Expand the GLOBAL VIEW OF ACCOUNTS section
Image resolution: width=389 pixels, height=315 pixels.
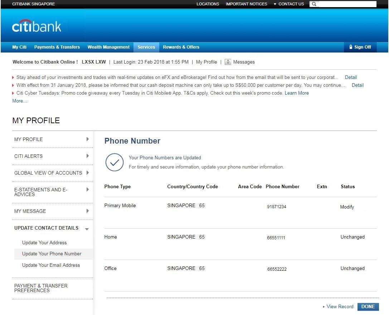tap(87, 173)
